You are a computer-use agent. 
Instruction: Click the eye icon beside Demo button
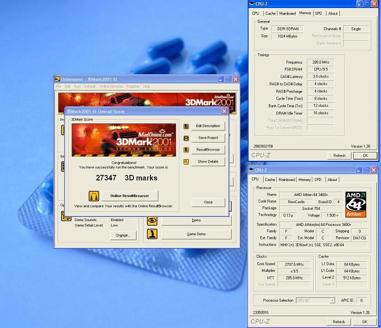(153, 221)
